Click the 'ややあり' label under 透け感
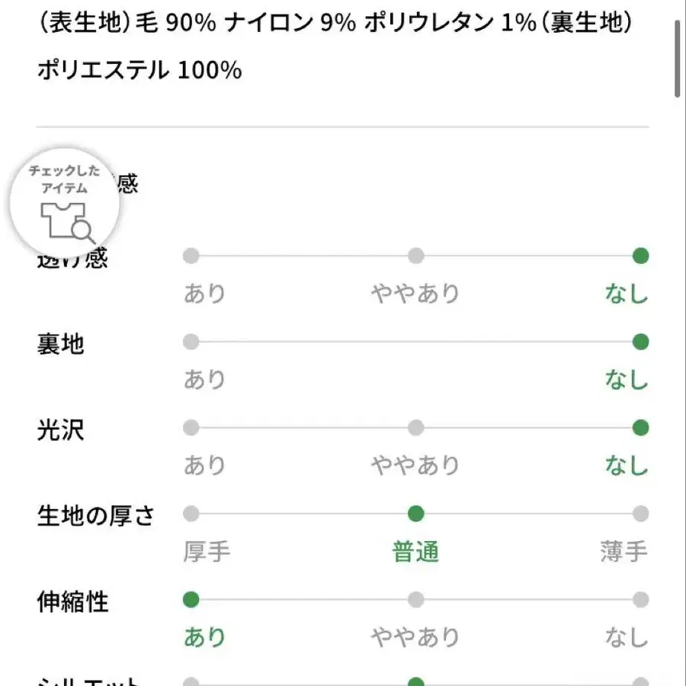Image resolution: width=686 pixels, height=686 pixels. (415, 293)
